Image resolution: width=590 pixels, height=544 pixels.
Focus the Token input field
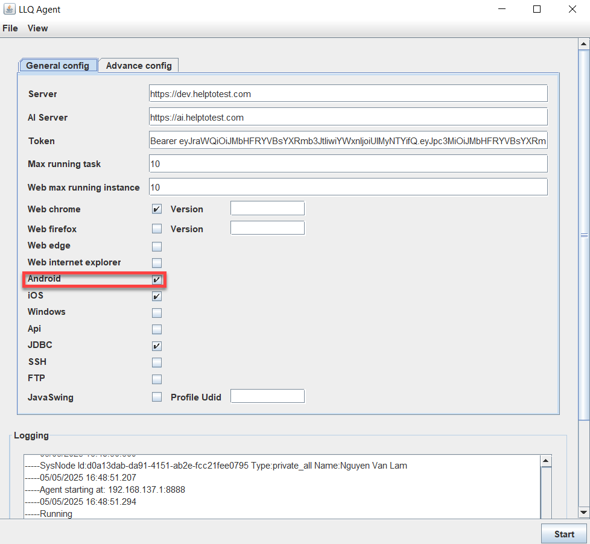pos(348,141)
